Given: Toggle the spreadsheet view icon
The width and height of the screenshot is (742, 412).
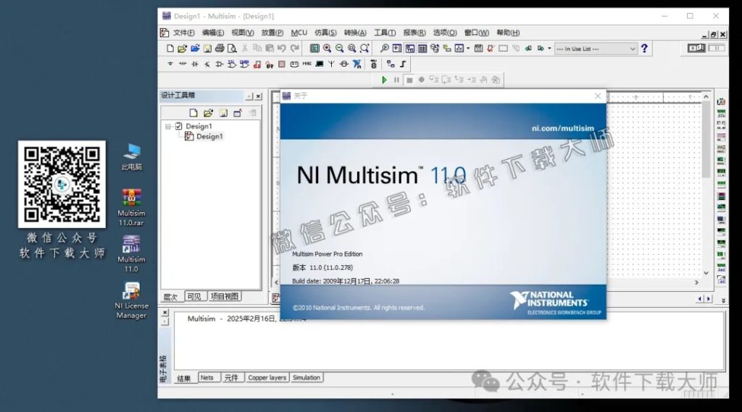Looking at the screenshot, I should click(x=422, y=49).
